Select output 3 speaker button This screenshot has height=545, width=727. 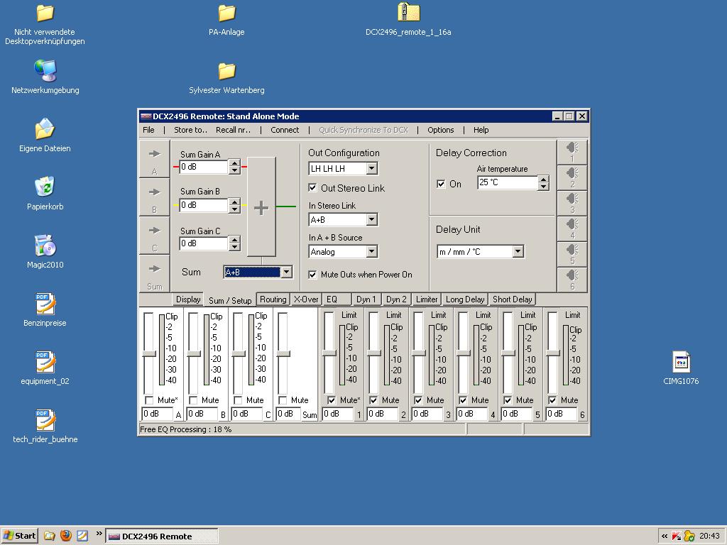coord(572,203)
